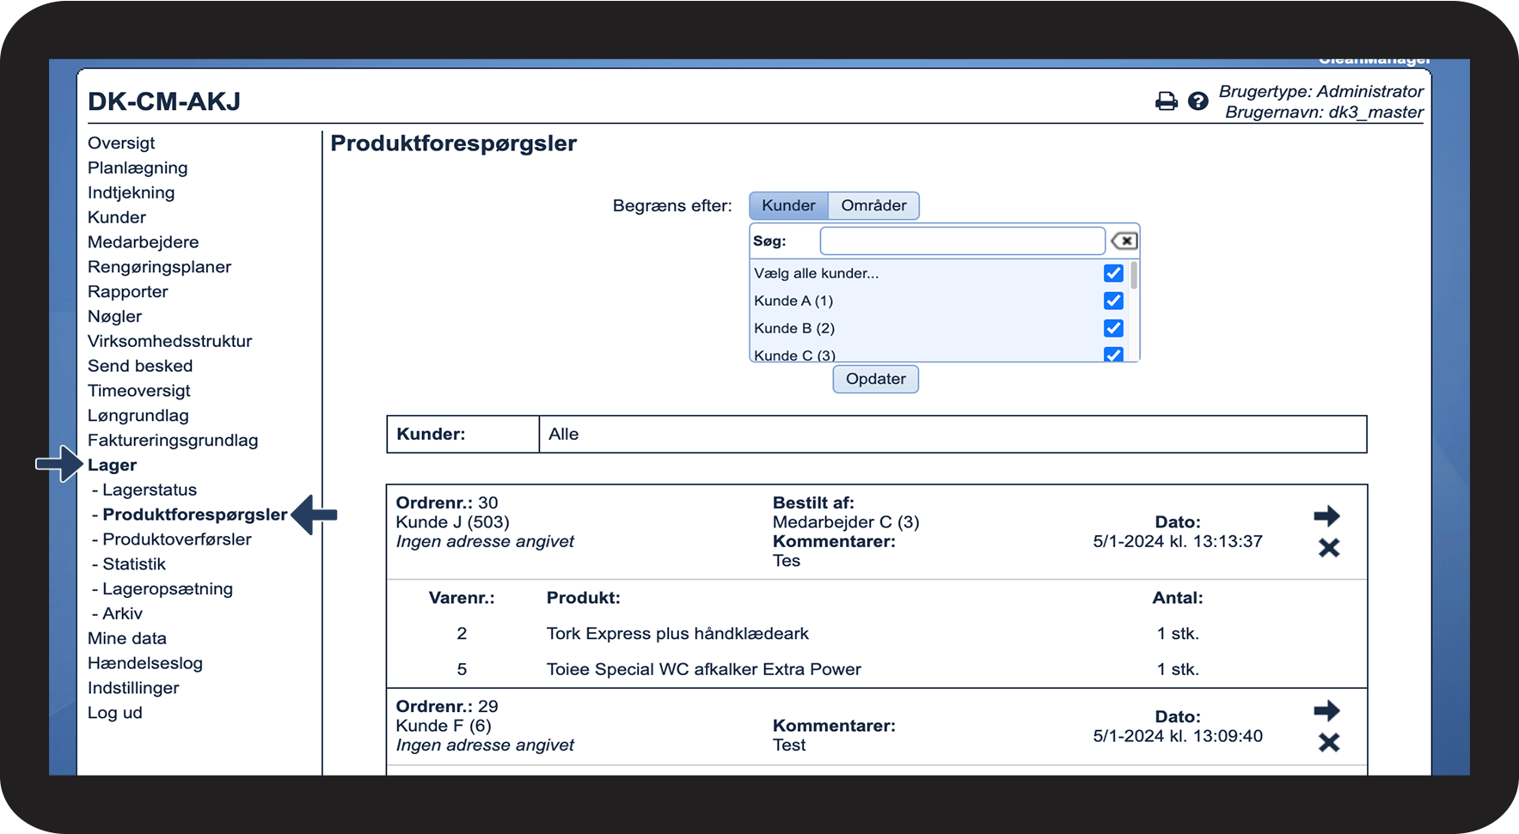The image size is (1519, 834).
Task: Focus the Søg search input field
Action: [x=962, y=241]
